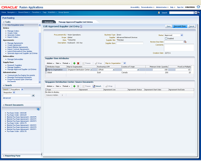Screen dimensions: 201x161
Task: Collapse the Search panel
Action: click(x=4, y=86)
